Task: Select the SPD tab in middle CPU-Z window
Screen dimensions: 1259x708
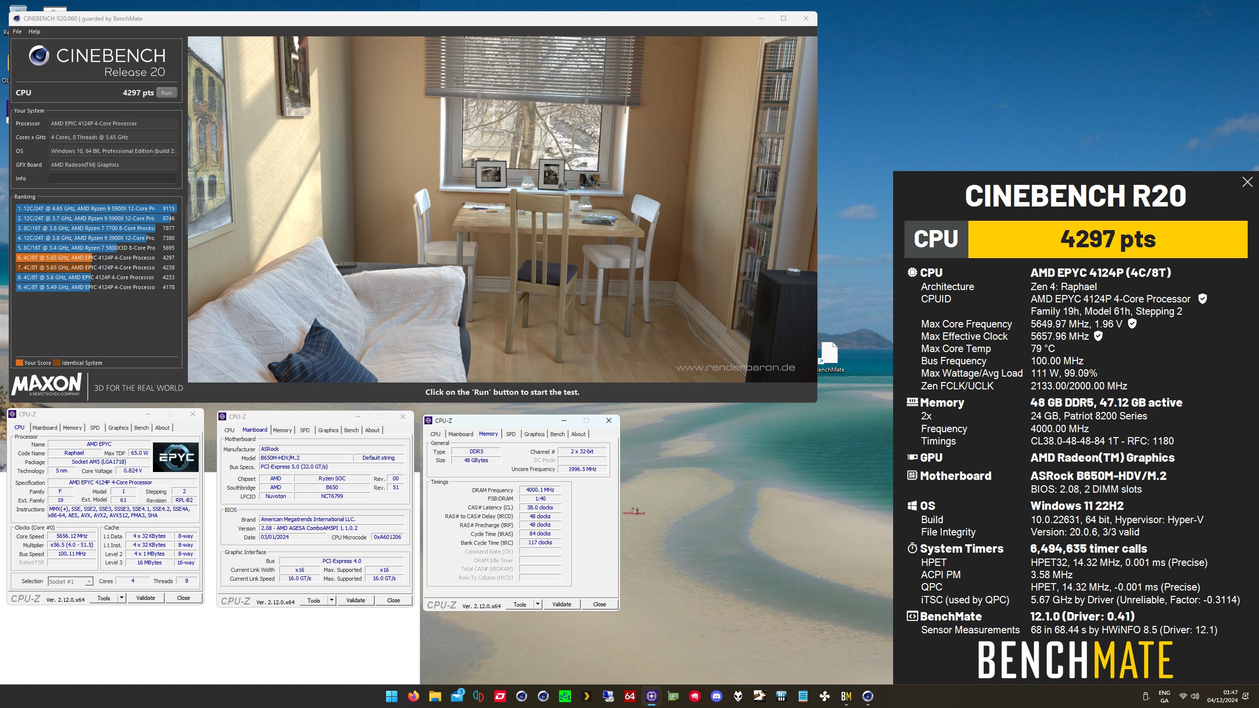Action: [305, 430]
